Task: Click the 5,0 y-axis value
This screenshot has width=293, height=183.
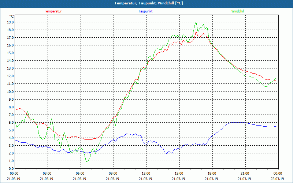Action: [x=11, y=130]
